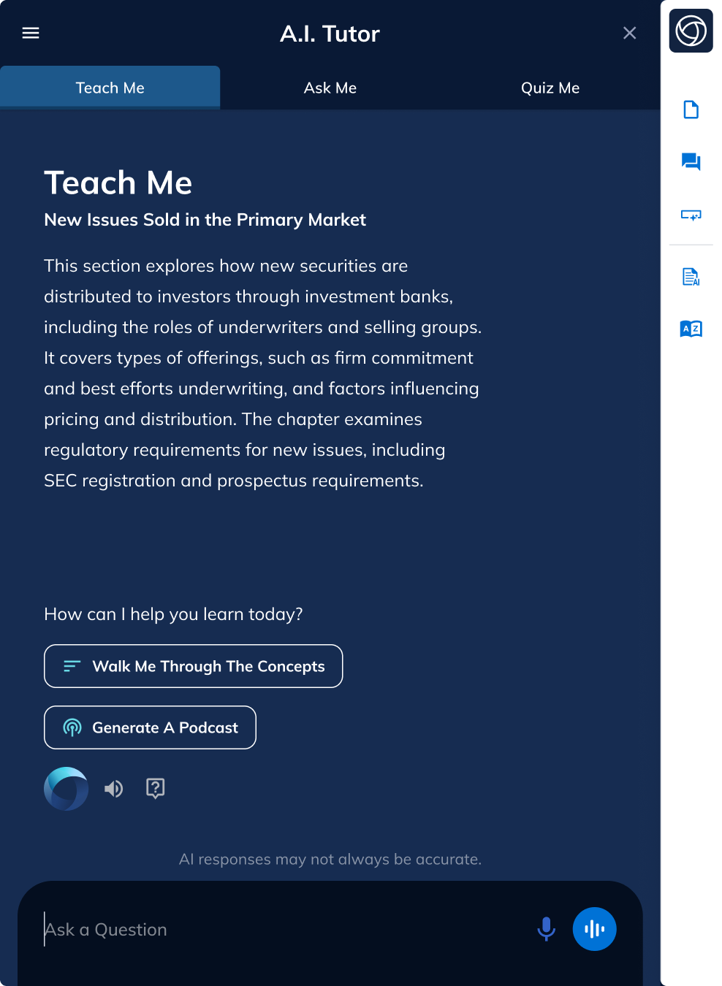Select the Teach Me heading
The image size is (722, 986).
(x=118, y=183)
